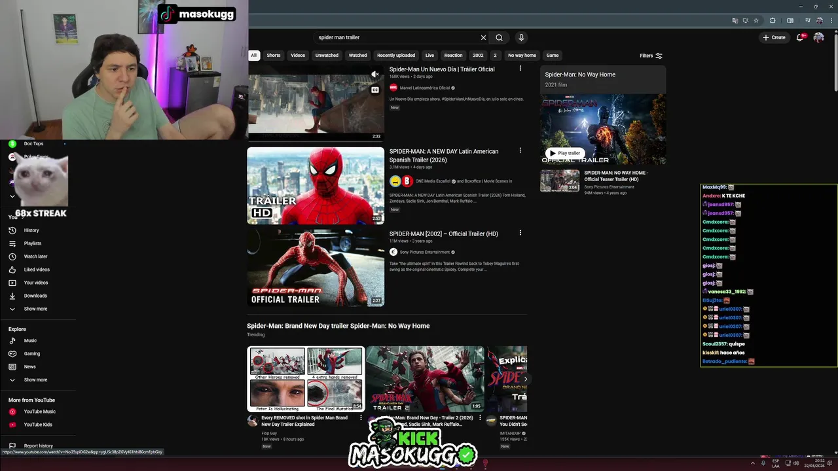The image size is (838, 471).
Task: Clear the search box with the X icon
Action: pyautogui.click(x=483, y=37)
